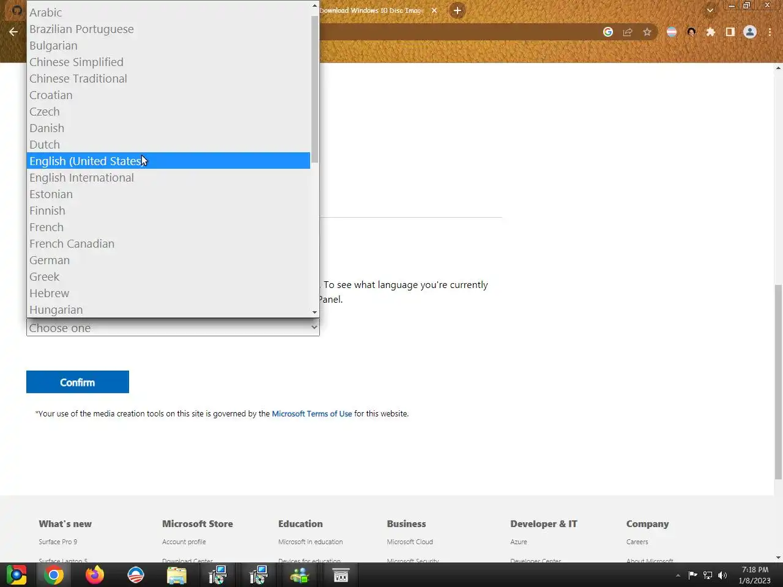783x587 pixels.
Task: Click the Google icon in address bar
Action: 608,32
